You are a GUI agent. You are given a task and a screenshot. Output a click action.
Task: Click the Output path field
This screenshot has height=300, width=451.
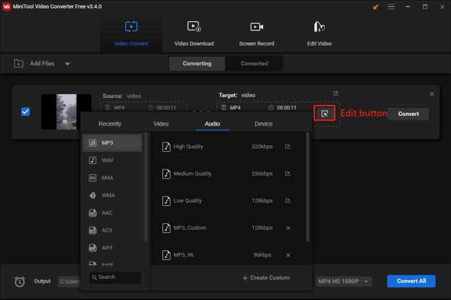pyautogui.click(x=70, y=281)
